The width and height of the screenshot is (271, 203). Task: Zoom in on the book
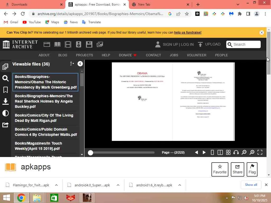(x=252, y=153)
